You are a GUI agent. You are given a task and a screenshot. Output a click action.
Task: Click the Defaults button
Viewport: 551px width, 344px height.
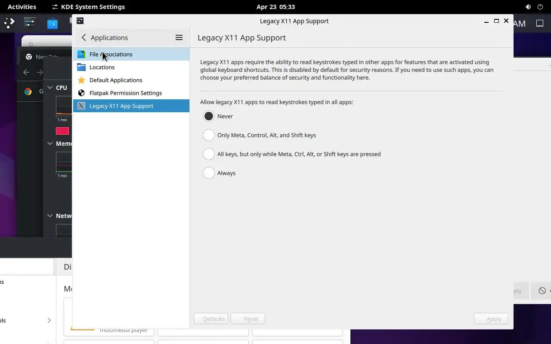pyautogui.click(x=211, y=319)
